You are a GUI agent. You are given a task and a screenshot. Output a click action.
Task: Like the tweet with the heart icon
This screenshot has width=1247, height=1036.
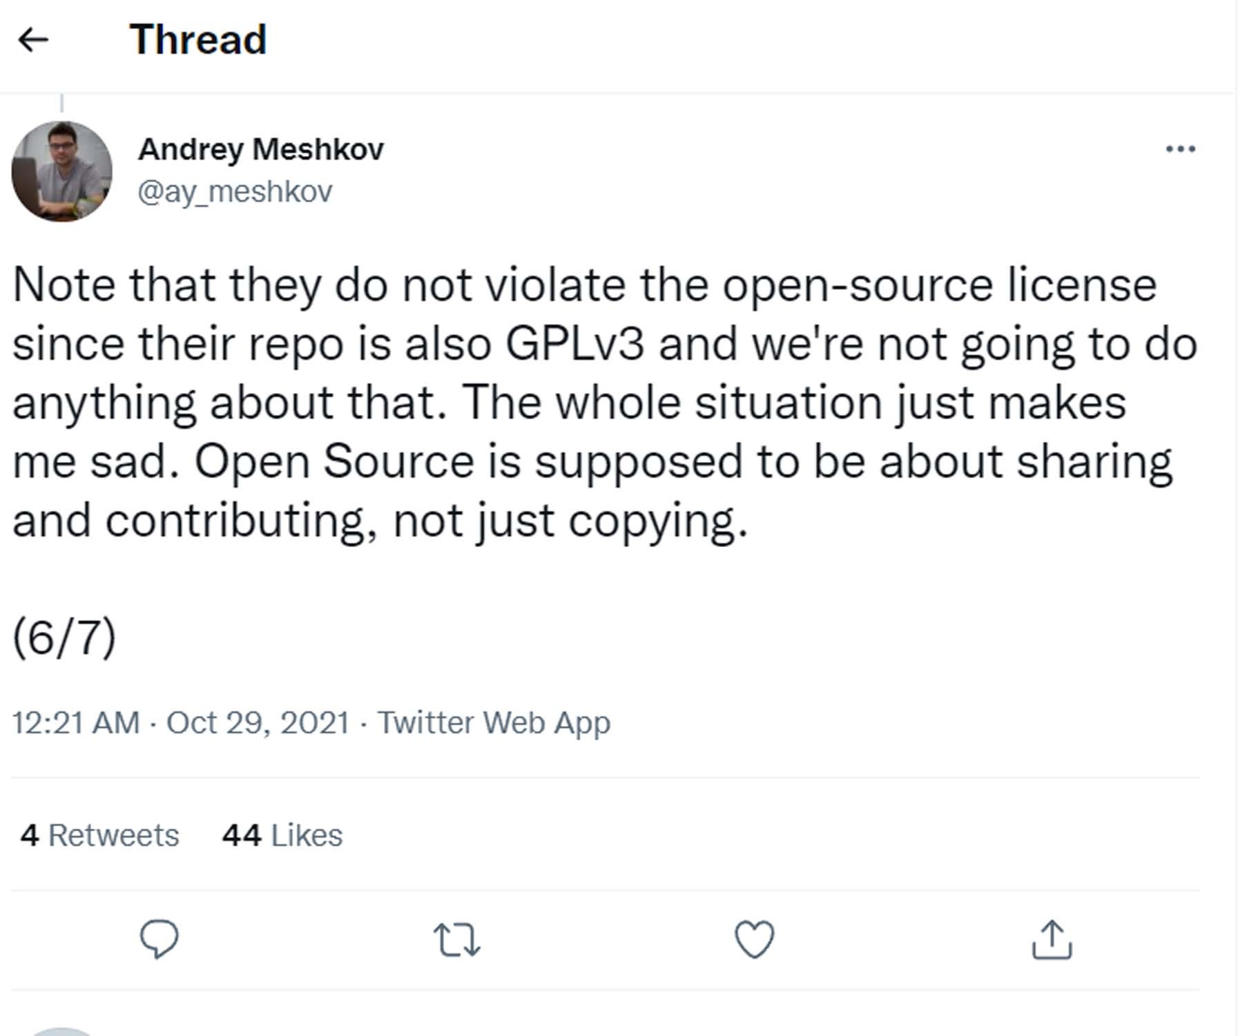coord(754,940)
